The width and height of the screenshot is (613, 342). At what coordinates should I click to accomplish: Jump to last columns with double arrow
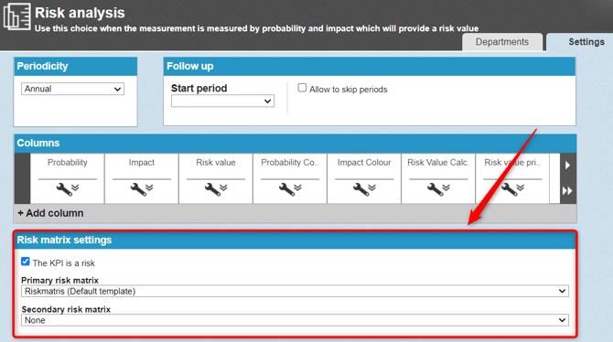567,191
